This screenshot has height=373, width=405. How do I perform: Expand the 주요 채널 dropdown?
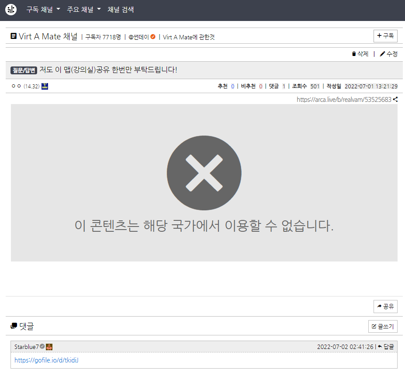(x=84, y=10)
